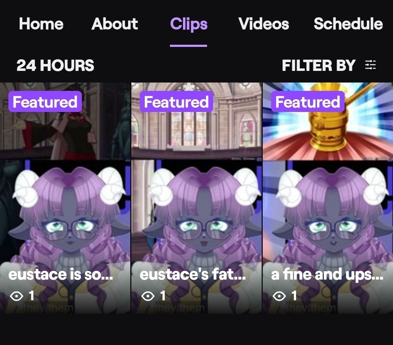Viewport: 393px width, 345px height.
Task: Play the cathedral stained-glass clip thumbnail
Action: pyautogui.click(x=196, y=198)
